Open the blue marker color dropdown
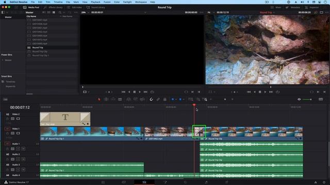The height and width of the screenshot is (185, 330). coord(184,99)
